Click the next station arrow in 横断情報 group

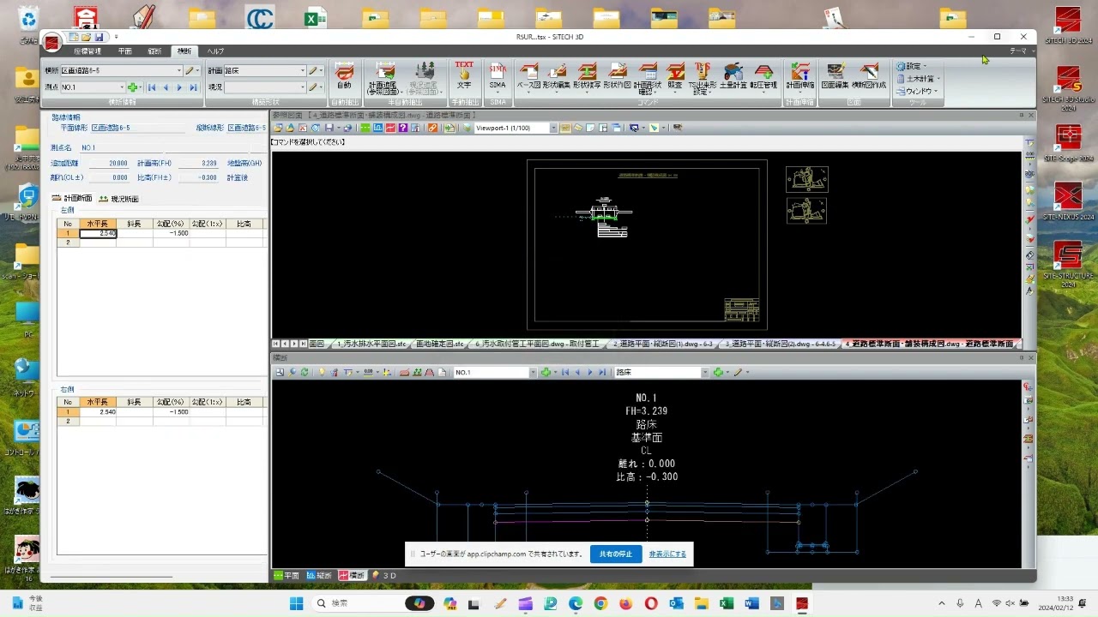click(179, 87)
